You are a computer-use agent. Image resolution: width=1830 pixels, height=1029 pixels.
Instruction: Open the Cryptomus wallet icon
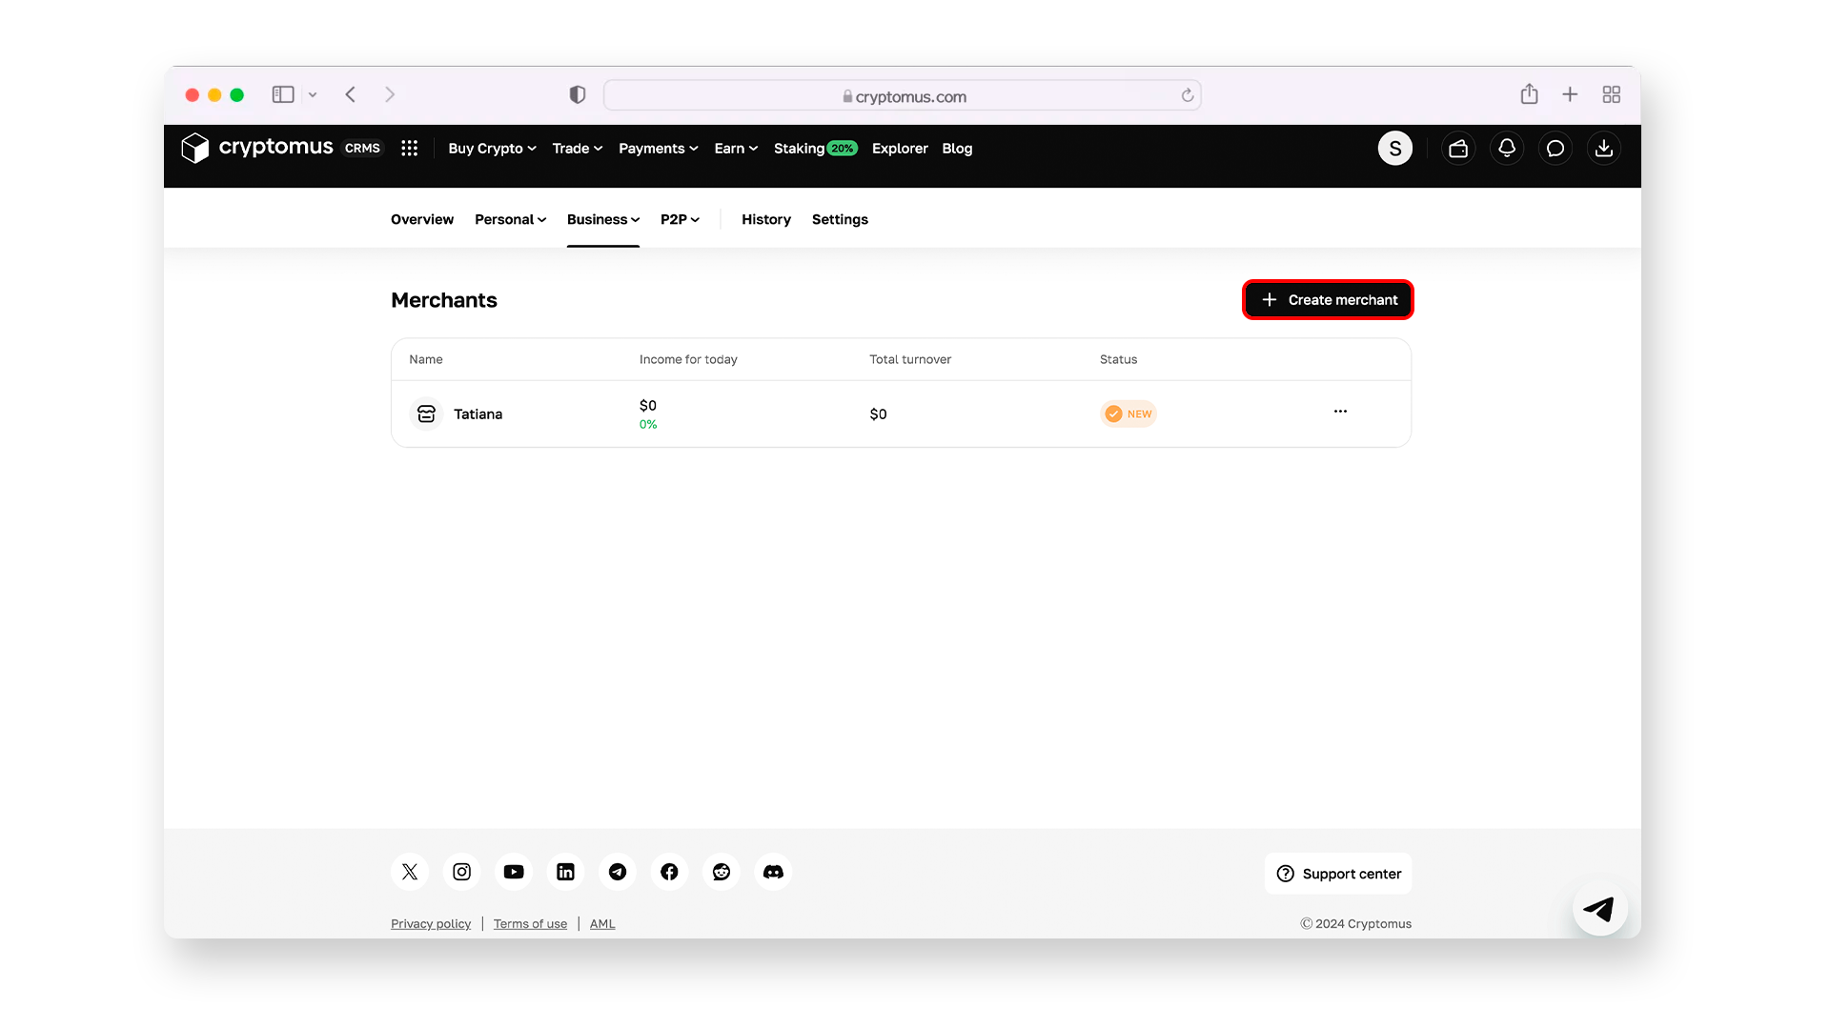tap(1456, 149)
